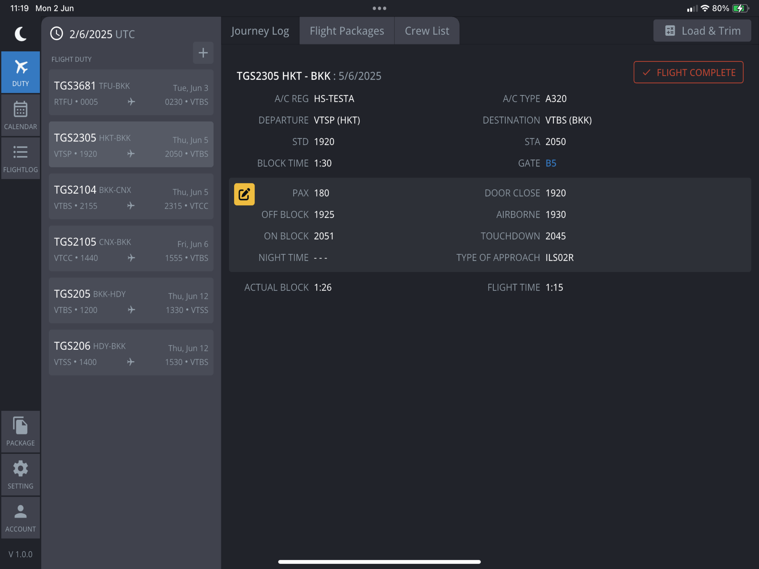Open the Load & Trim button
Screen dimensions: 759x569
702,31
